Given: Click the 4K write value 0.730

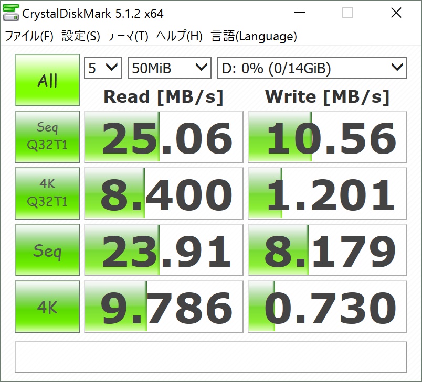Looking at the screenshot, I should click(x=328, y=307).
